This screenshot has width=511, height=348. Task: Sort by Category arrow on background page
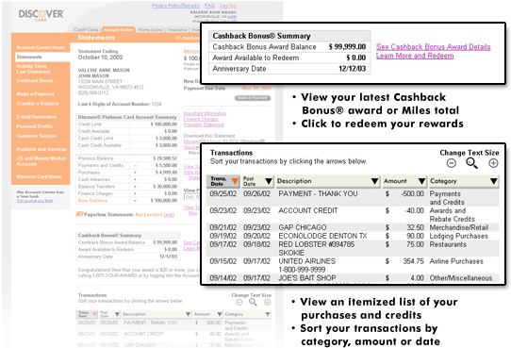pyautogui.click(x=268, y=314)
